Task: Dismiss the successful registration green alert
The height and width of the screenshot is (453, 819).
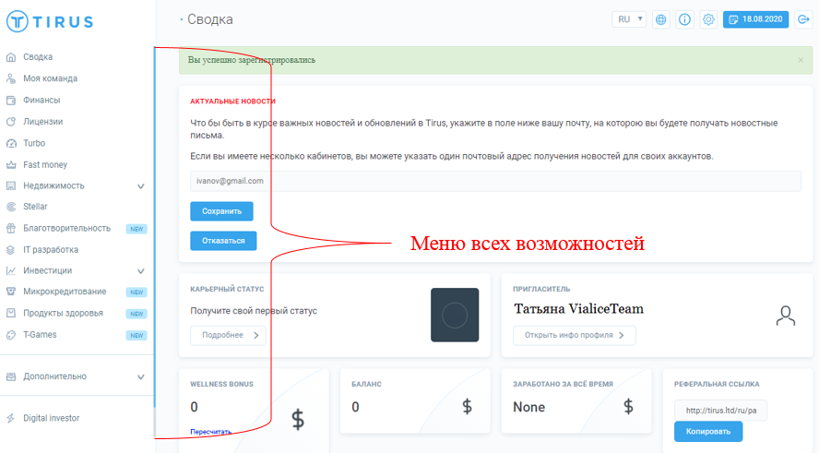Action: (801, 60)
